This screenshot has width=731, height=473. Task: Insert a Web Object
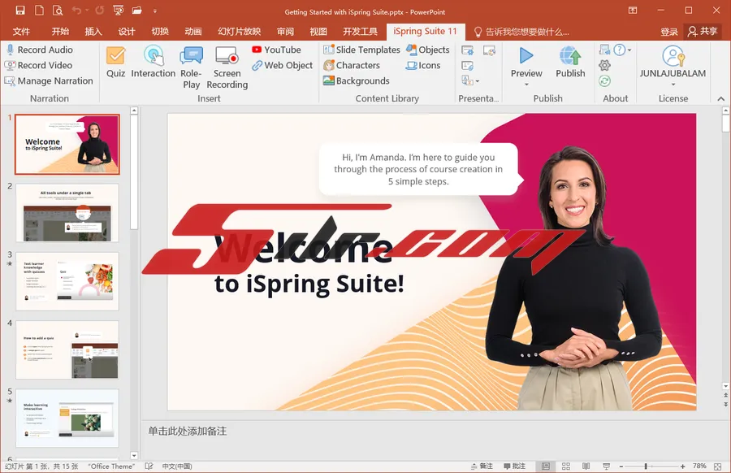(282, 65)
